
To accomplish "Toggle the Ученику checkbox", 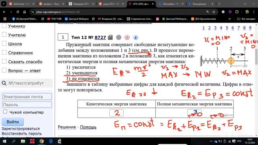I will [4, 26].
